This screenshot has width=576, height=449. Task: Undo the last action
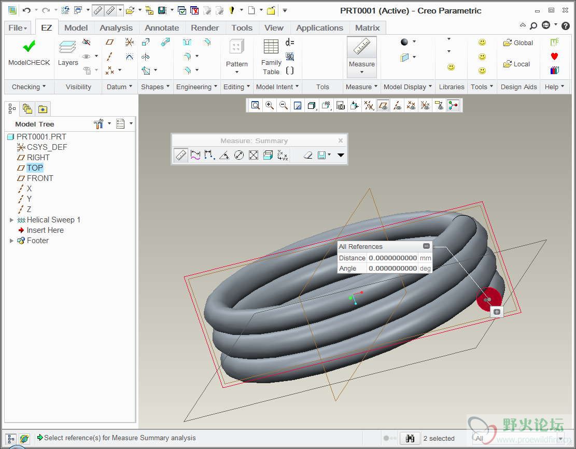tap(26, 10)
